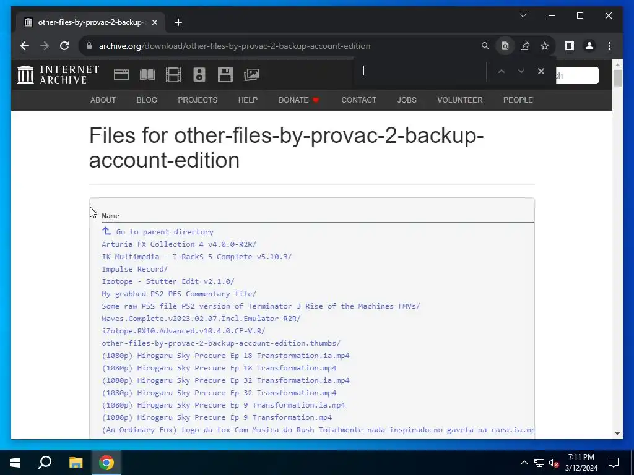Image resolution: width=634 pixels, height=475 pixels.
Task: Open the VOLUNTEER menu item
Action: (x=460, y=100)
